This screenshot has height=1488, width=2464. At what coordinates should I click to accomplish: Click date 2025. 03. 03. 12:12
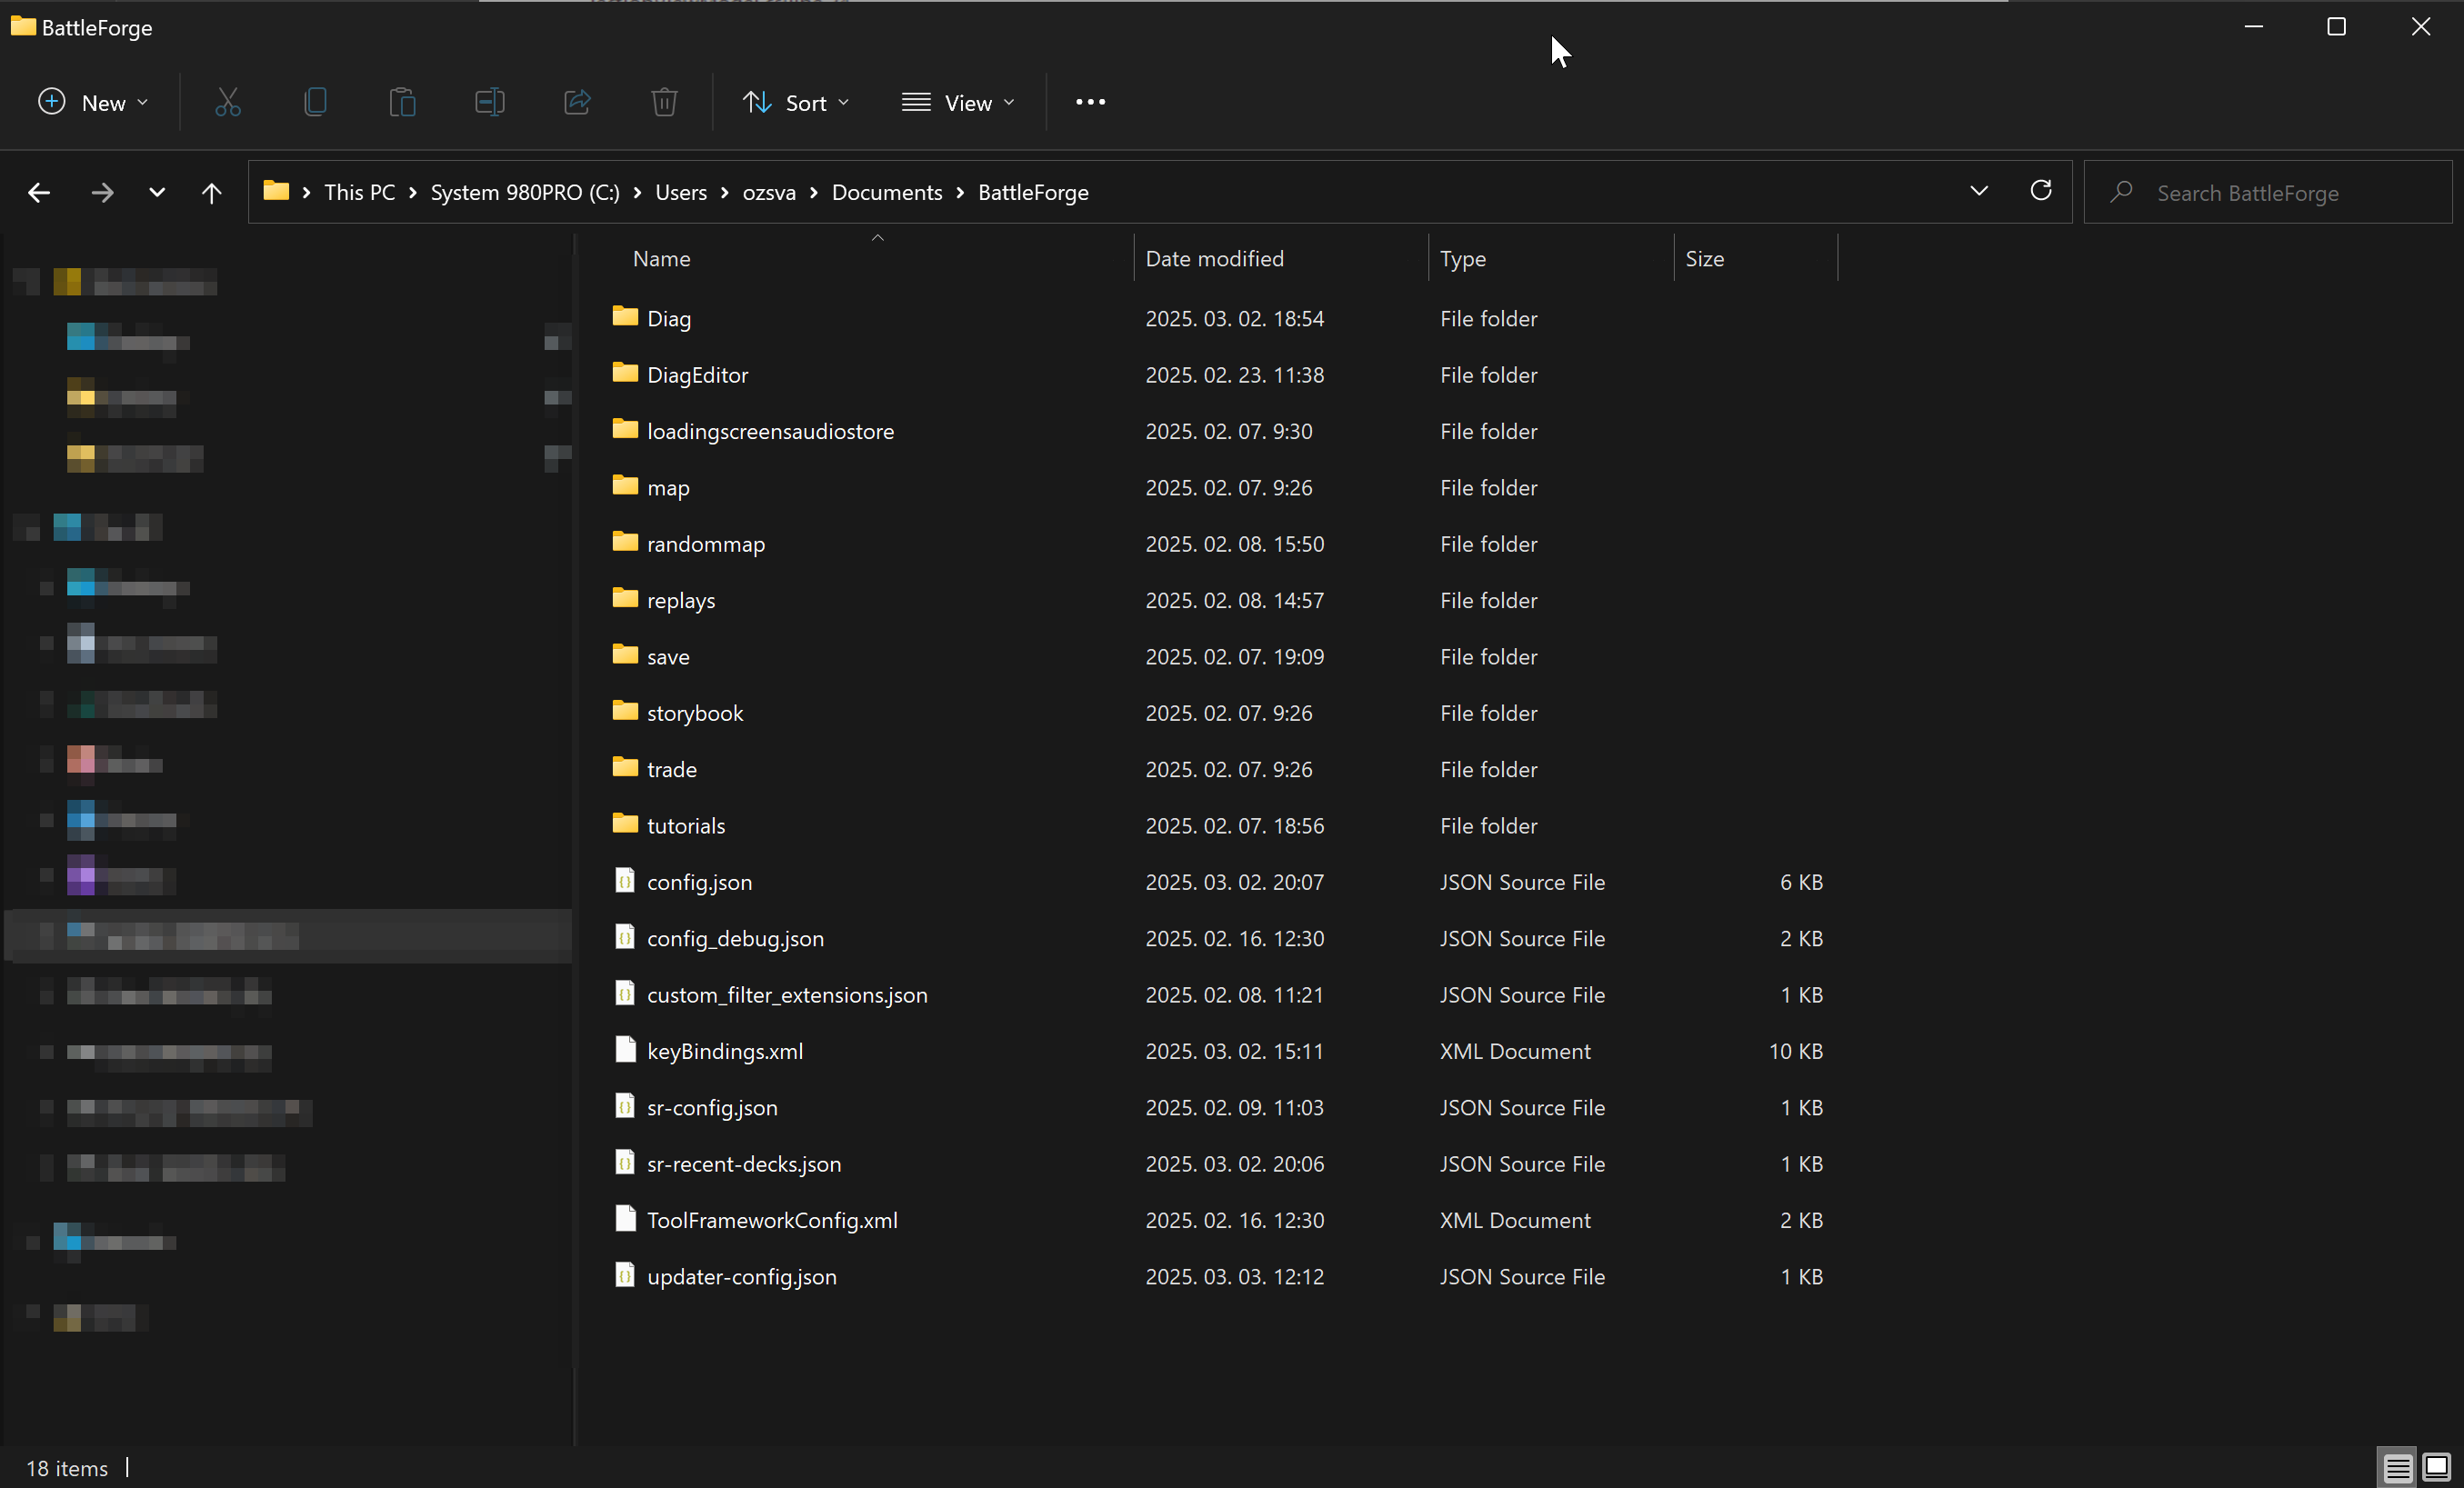(x=1234, y=1276)
